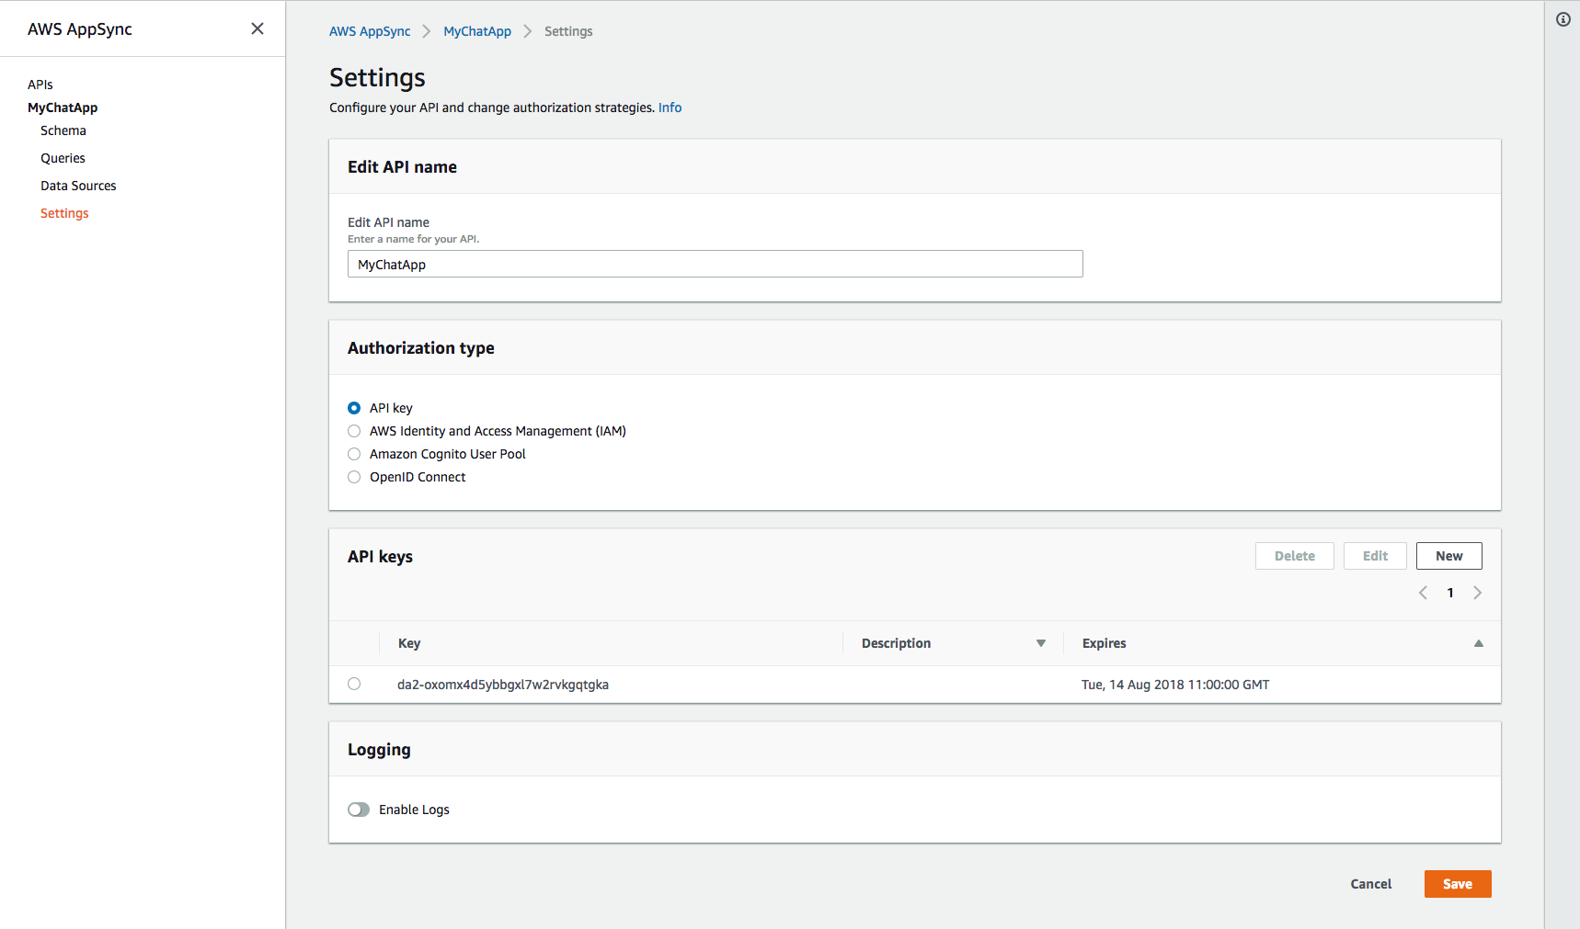The image size is (1580, 929).
Task: Select the da2-oxomx4d5ybbgxl7w2rvkgqtgka key row radio
Action: click(354, 684)
